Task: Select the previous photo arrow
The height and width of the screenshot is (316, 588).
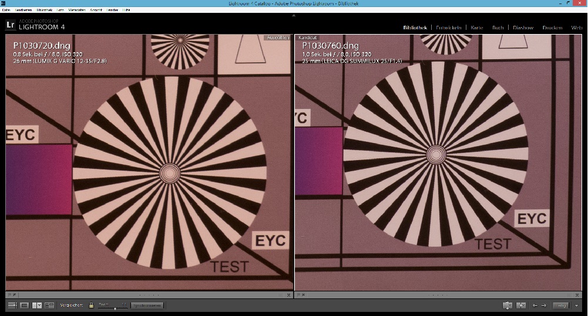Action: [535, 305]
